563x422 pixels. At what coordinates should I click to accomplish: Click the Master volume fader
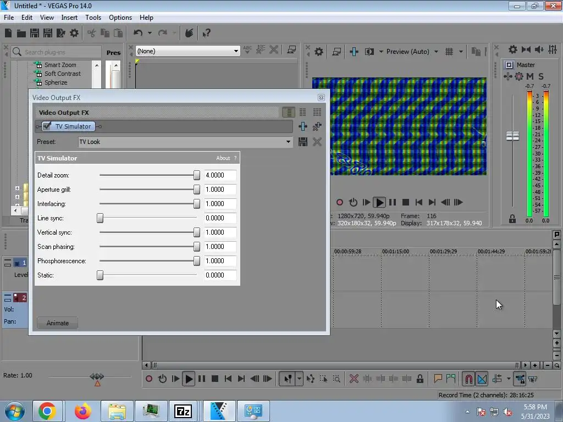coord(512,136)
